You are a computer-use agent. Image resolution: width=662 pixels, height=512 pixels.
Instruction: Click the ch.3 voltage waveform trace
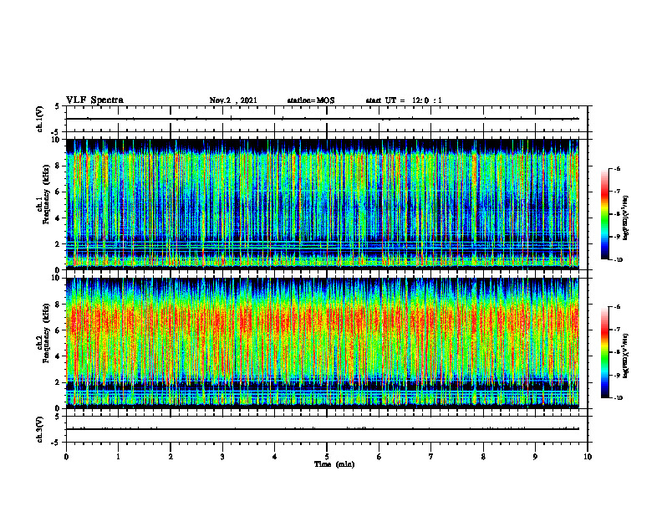click(323, 429)
